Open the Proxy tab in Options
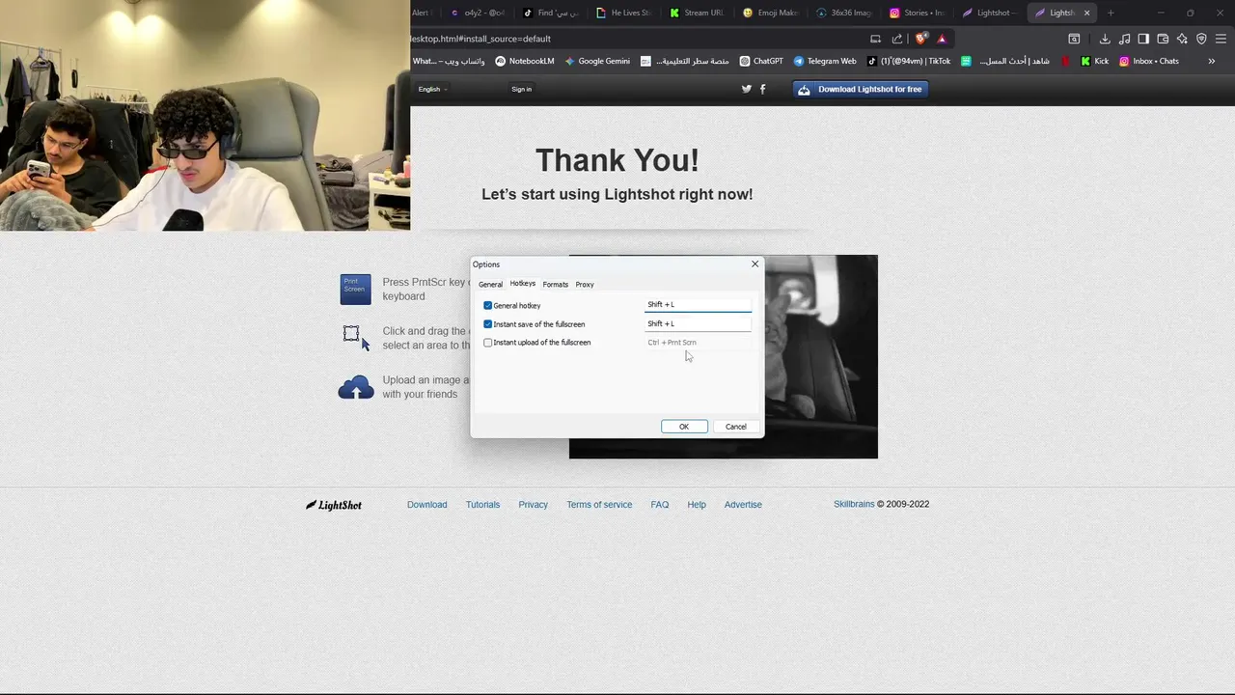Viewport: 1235px width, 695px height. [585, 285]
